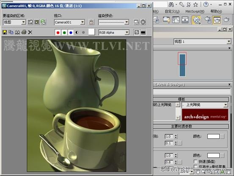Click the first 1.0 value field

pyautogui.click(x=169, y=137)
